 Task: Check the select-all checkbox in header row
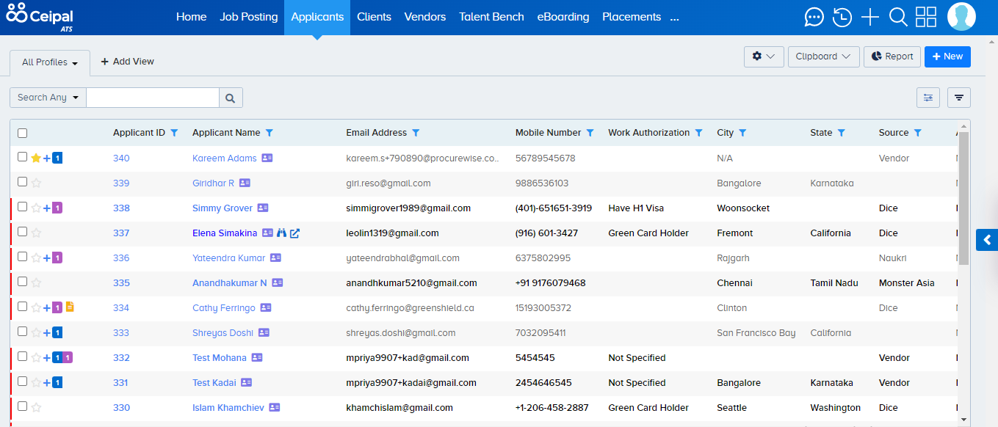point(22,132)
